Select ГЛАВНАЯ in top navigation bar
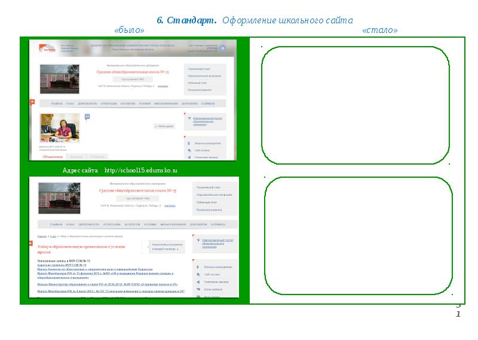Screen dimensions: 478x340 pyautogui.click(x=57, y=104)
